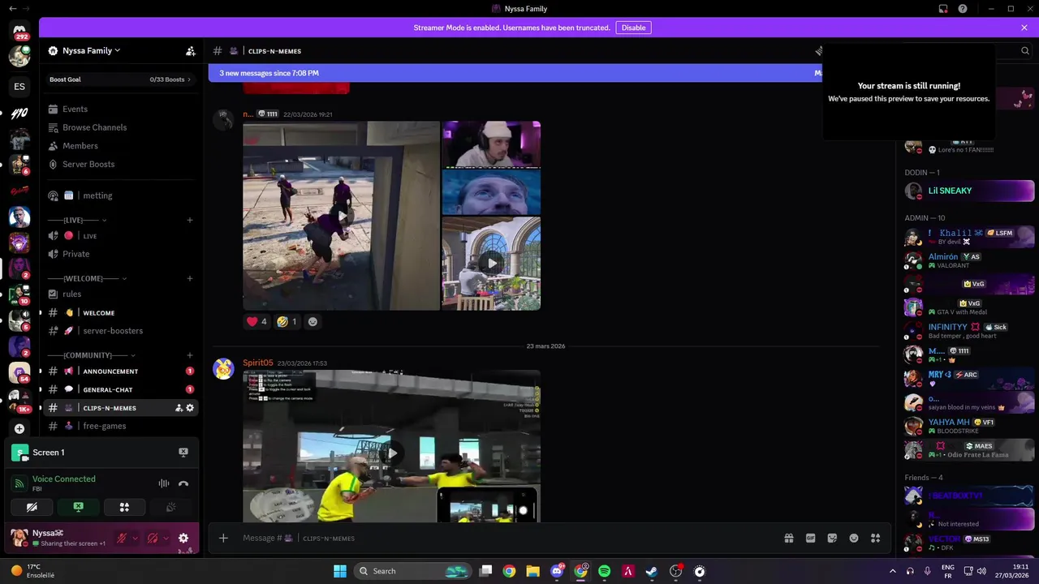Play the patio video thumbnail

coord(491,264)
